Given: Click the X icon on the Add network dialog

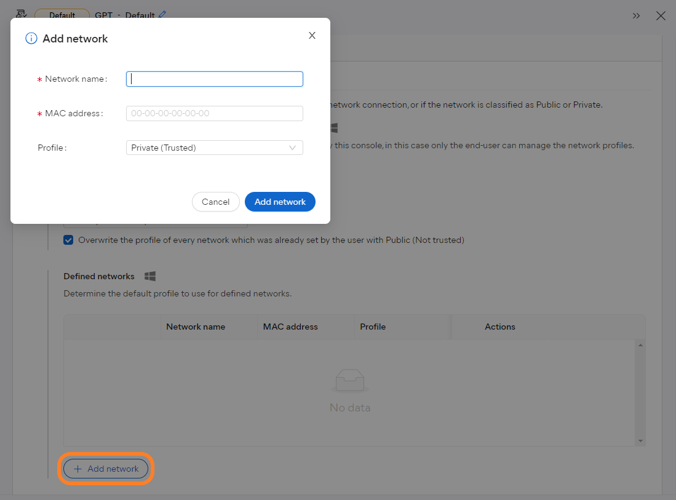Looking at the screenshot, I should coord(312,35).
